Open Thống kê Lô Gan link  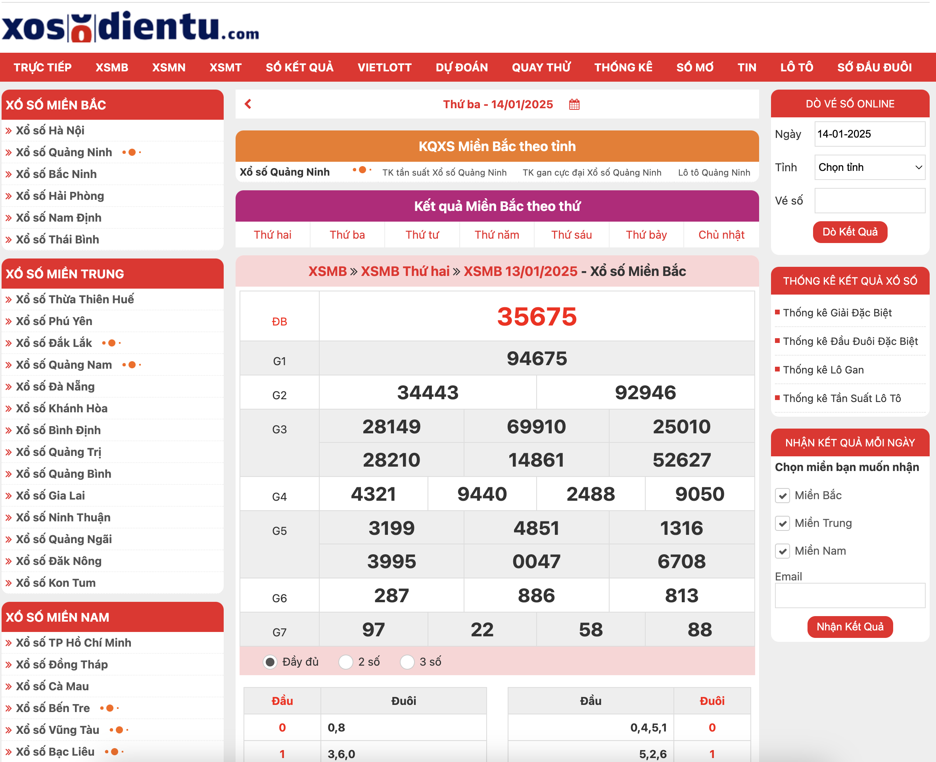[823, 370]
